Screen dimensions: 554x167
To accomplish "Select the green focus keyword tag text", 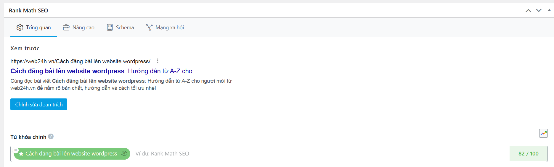I will click(x=71, y=154).
